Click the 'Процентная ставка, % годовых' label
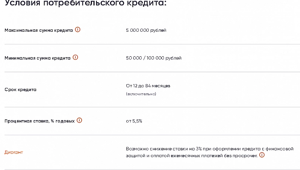This screenshot has height=170, width=300. 39,121
